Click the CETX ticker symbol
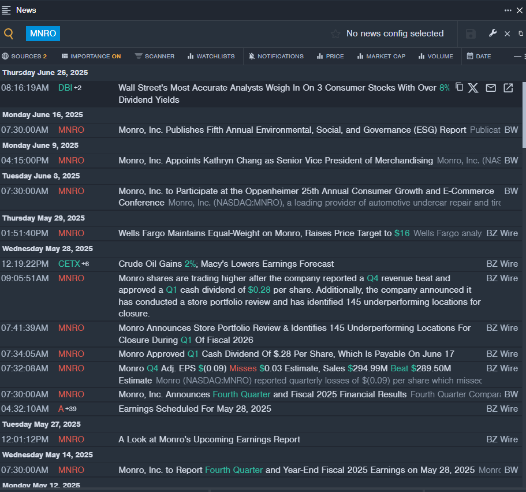 69,264
